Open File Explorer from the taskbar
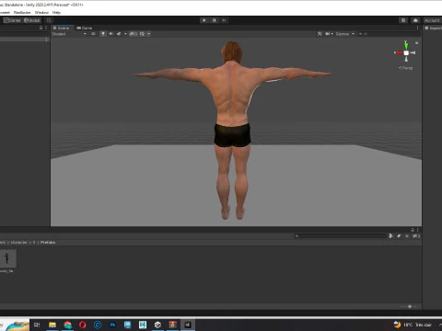Screen dimensions: 442x331 pos(52,325)
